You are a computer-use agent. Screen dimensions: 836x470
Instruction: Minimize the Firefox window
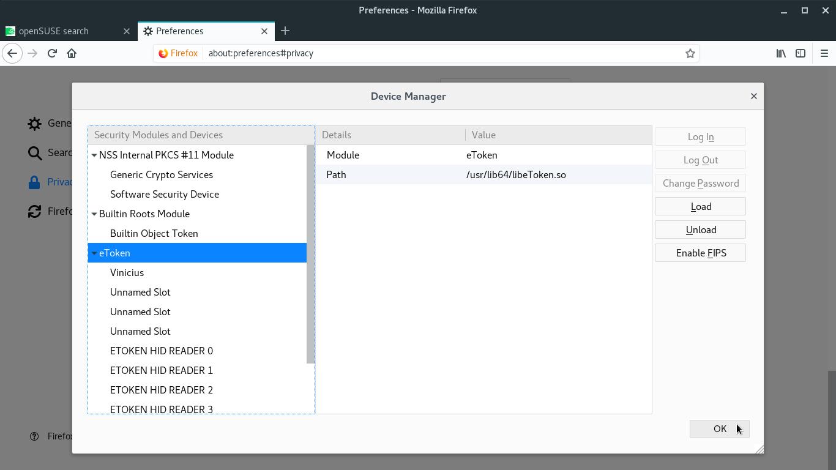[x=784, y=10]
